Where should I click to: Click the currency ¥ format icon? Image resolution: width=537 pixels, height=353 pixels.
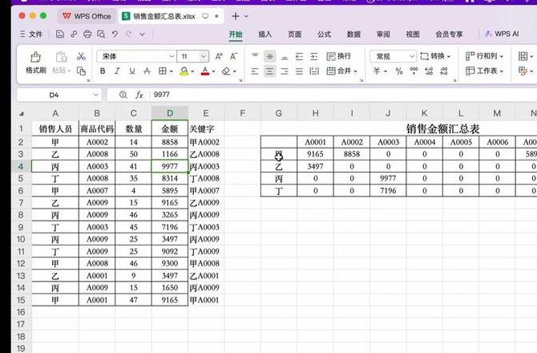pos(377,71)
